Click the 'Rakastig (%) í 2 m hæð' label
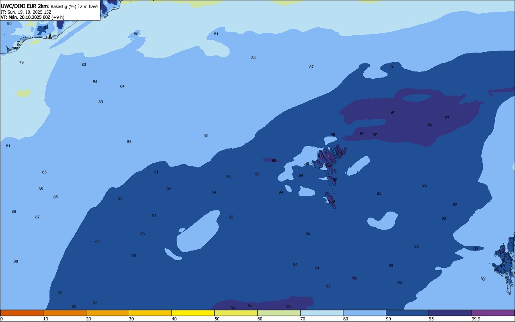515x322 pixels. pos(74,6)
